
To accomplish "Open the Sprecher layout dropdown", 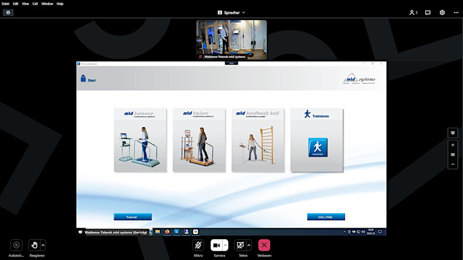I will coord(231,13).
